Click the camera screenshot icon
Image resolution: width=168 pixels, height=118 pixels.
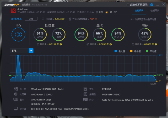pos(152,5)
